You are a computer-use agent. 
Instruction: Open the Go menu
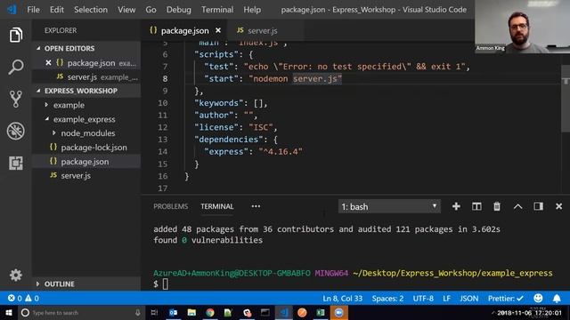[x=151, y=10]
